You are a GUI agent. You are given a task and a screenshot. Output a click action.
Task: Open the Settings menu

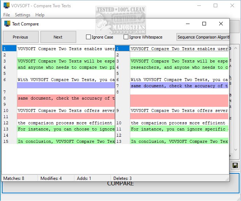[x=23, y=15]
